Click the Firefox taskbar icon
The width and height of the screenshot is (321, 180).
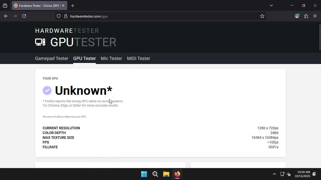click(x=177, y=174)
